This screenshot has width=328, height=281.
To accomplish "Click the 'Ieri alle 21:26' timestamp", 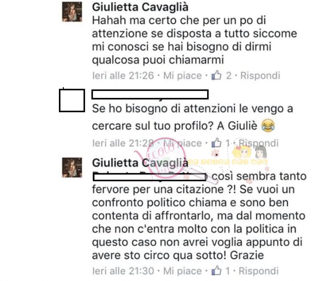I will pyautogui.click(x=123, y=75).
